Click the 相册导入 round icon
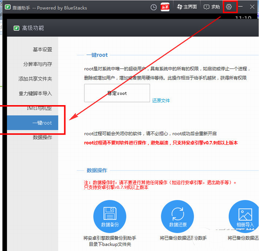Screen dimensions: 259x251 pyautogui.click(x=244, y=217)
